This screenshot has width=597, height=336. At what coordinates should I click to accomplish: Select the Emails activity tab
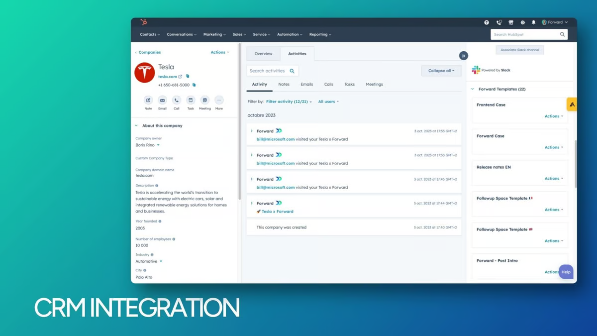(306, 85)
